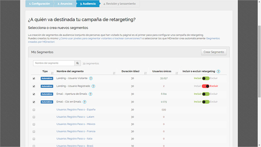Toggle exclude switch for Landing - Usuario Registrado
The width and height of the screenshot is (261, 147).
coord(205,86)
